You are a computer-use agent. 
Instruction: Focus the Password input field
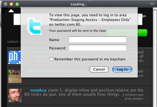98,48
